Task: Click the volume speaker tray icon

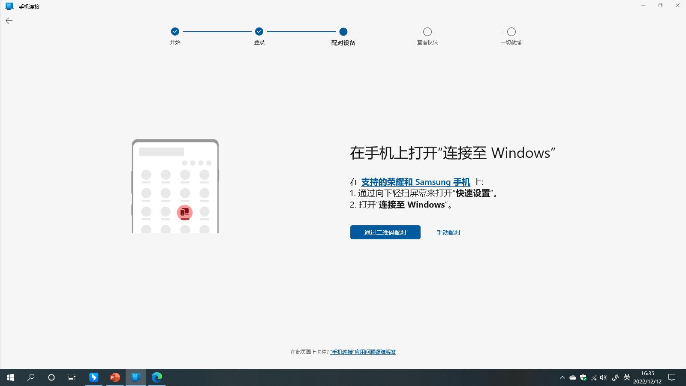Action: [604, 377]
